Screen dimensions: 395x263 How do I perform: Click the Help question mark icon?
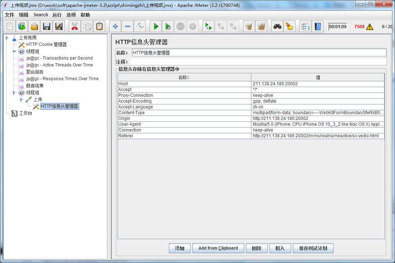(318, 26)
